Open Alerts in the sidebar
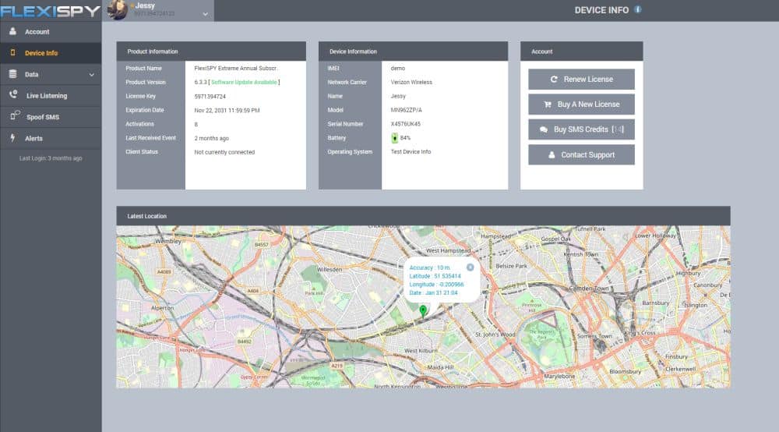The height and width of the screenshot is (432, 779). pos(51,139)
